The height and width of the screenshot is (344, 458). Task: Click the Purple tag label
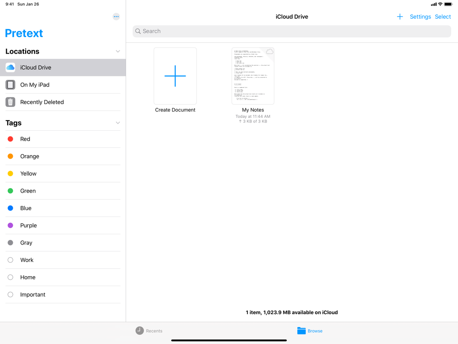point(28,225)
